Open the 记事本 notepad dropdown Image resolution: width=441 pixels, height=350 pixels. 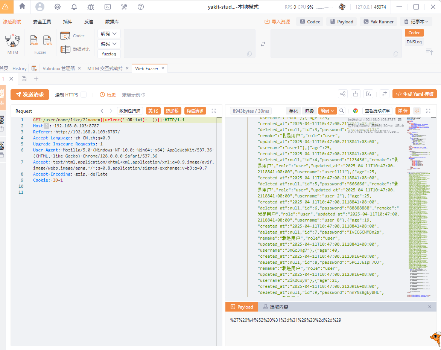point(416,21)
